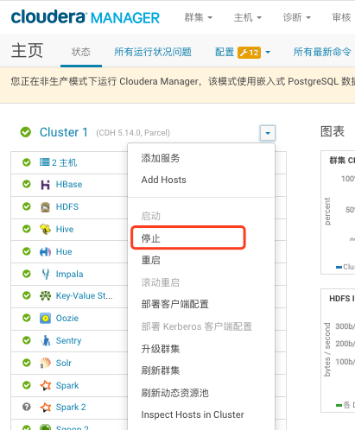Open the 群集 dropdown menu
This screenshot has width=355, height=430.
pos(198,17)
